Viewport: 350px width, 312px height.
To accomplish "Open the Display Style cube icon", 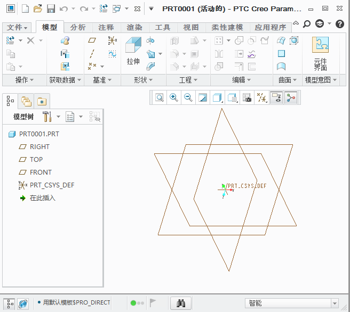I will tap(217, 97).
